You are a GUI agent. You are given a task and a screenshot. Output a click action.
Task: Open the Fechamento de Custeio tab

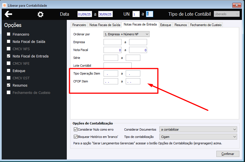point(206,25)
